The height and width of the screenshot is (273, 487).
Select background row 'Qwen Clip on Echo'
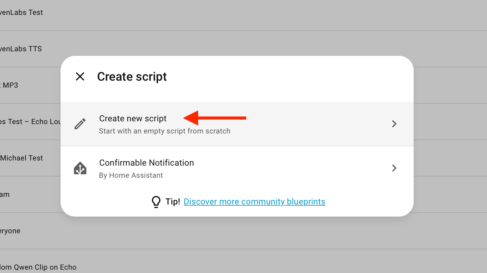coord(38,267)
